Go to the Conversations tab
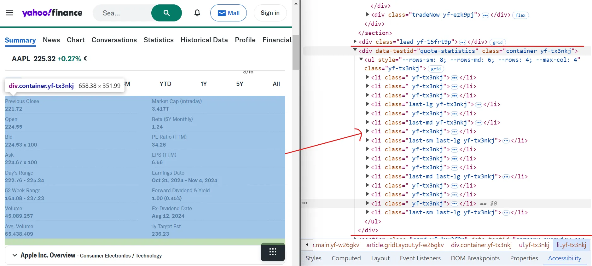 coord(114,40)
